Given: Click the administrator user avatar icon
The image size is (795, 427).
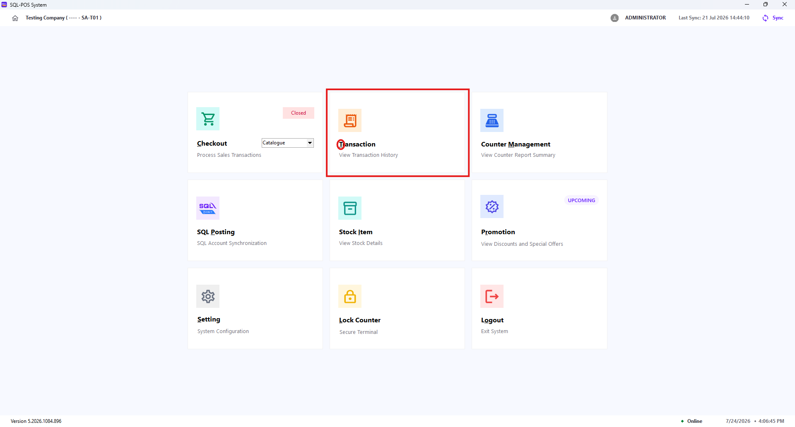Looking at the screenshot, I should 614,18.
